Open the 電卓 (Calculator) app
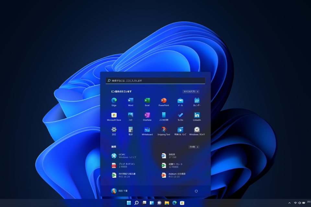This screenshot has width=311, height=207. click(x=130, y=130)
